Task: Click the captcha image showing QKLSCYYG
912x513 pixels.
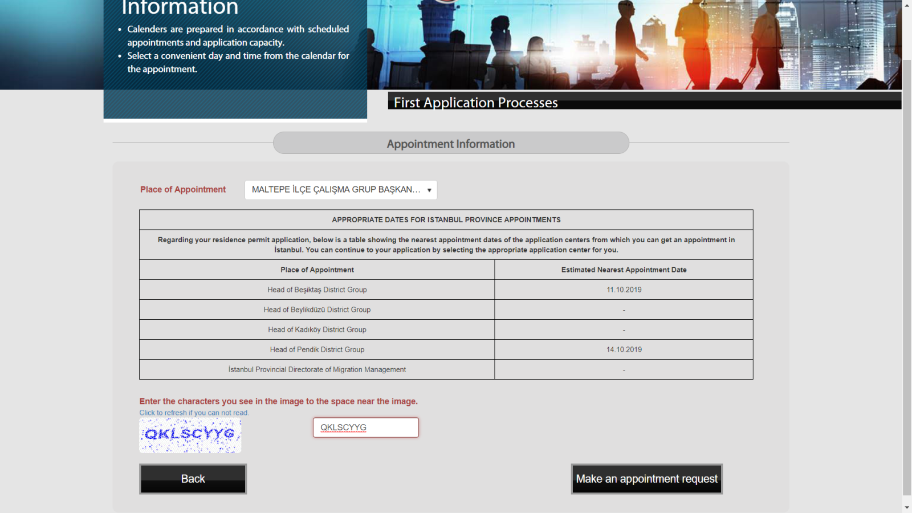Action: coord(190,435)
